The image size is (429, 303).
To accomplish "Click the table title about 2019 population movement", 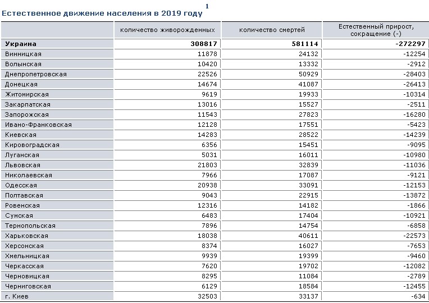I will pyautogui.click(x=102, y=13).
